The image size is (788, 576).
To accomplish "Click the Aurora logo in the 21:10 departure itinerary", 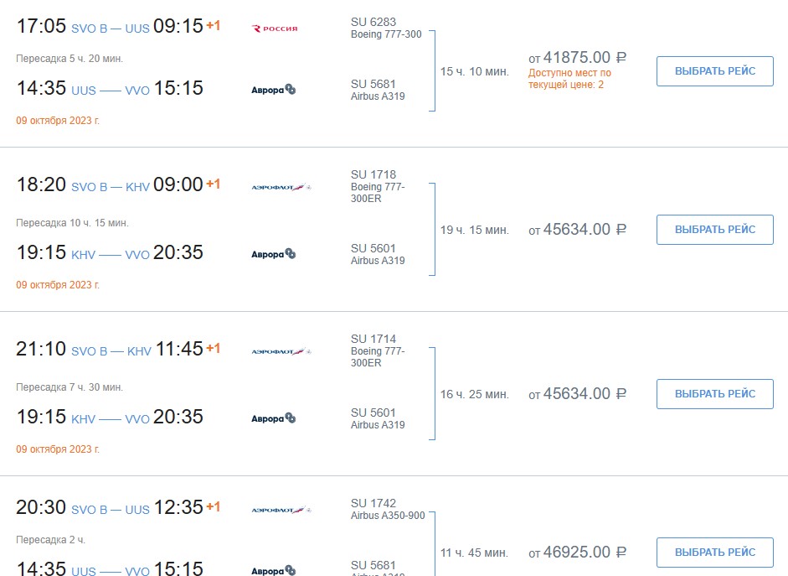I will [x=273, y=418].
